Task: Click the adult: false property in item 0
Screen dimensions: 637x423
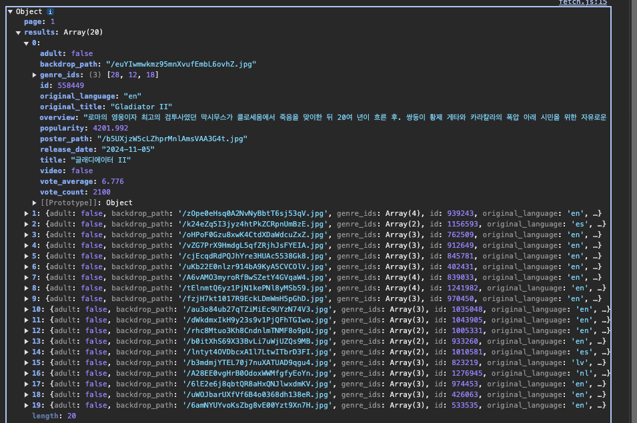Action: coord(66,53)
